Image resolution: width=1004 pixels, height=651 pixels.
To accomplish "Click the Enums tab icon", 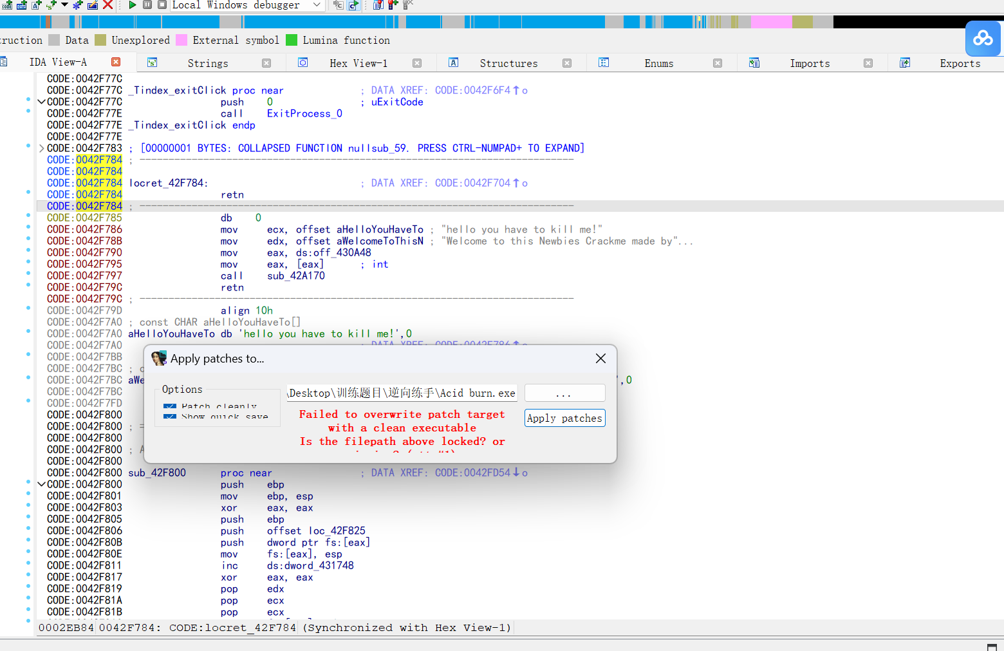I will [604, 62].
